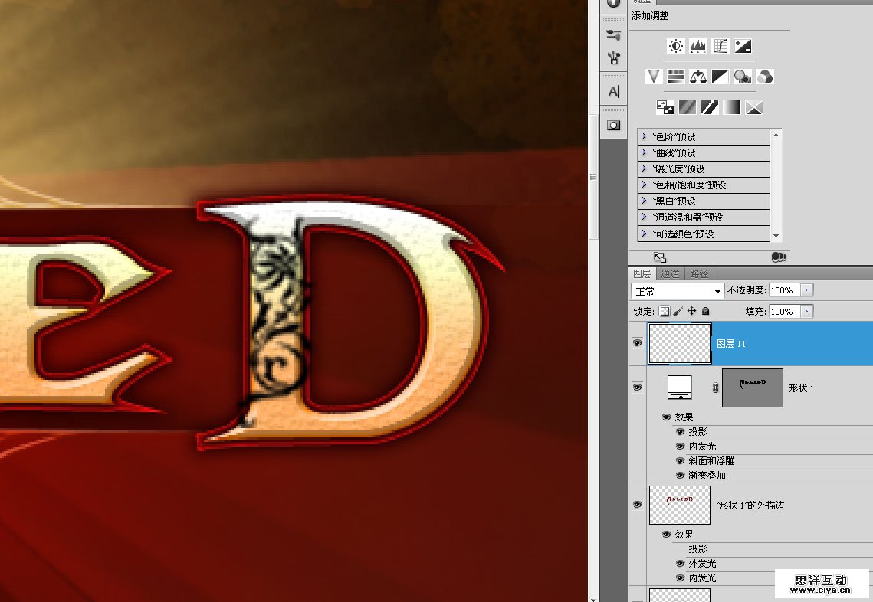Screen dimensions: 873x602
Task: Switch to the 通道 tab
Action: click(670, 273)
